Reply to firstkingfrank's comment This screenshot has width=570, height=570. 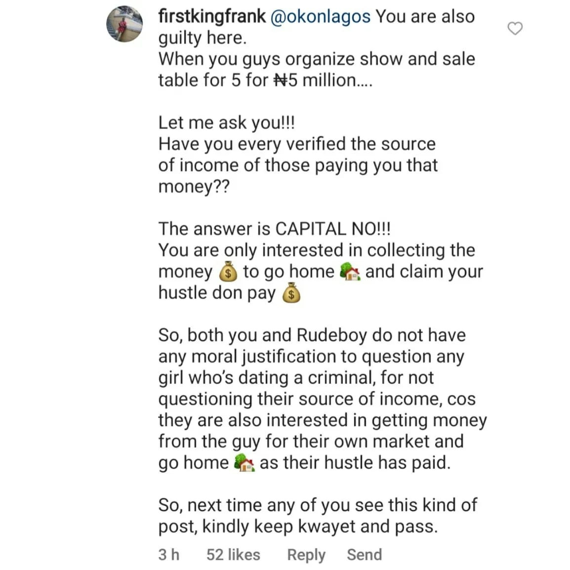click(306, 555)
